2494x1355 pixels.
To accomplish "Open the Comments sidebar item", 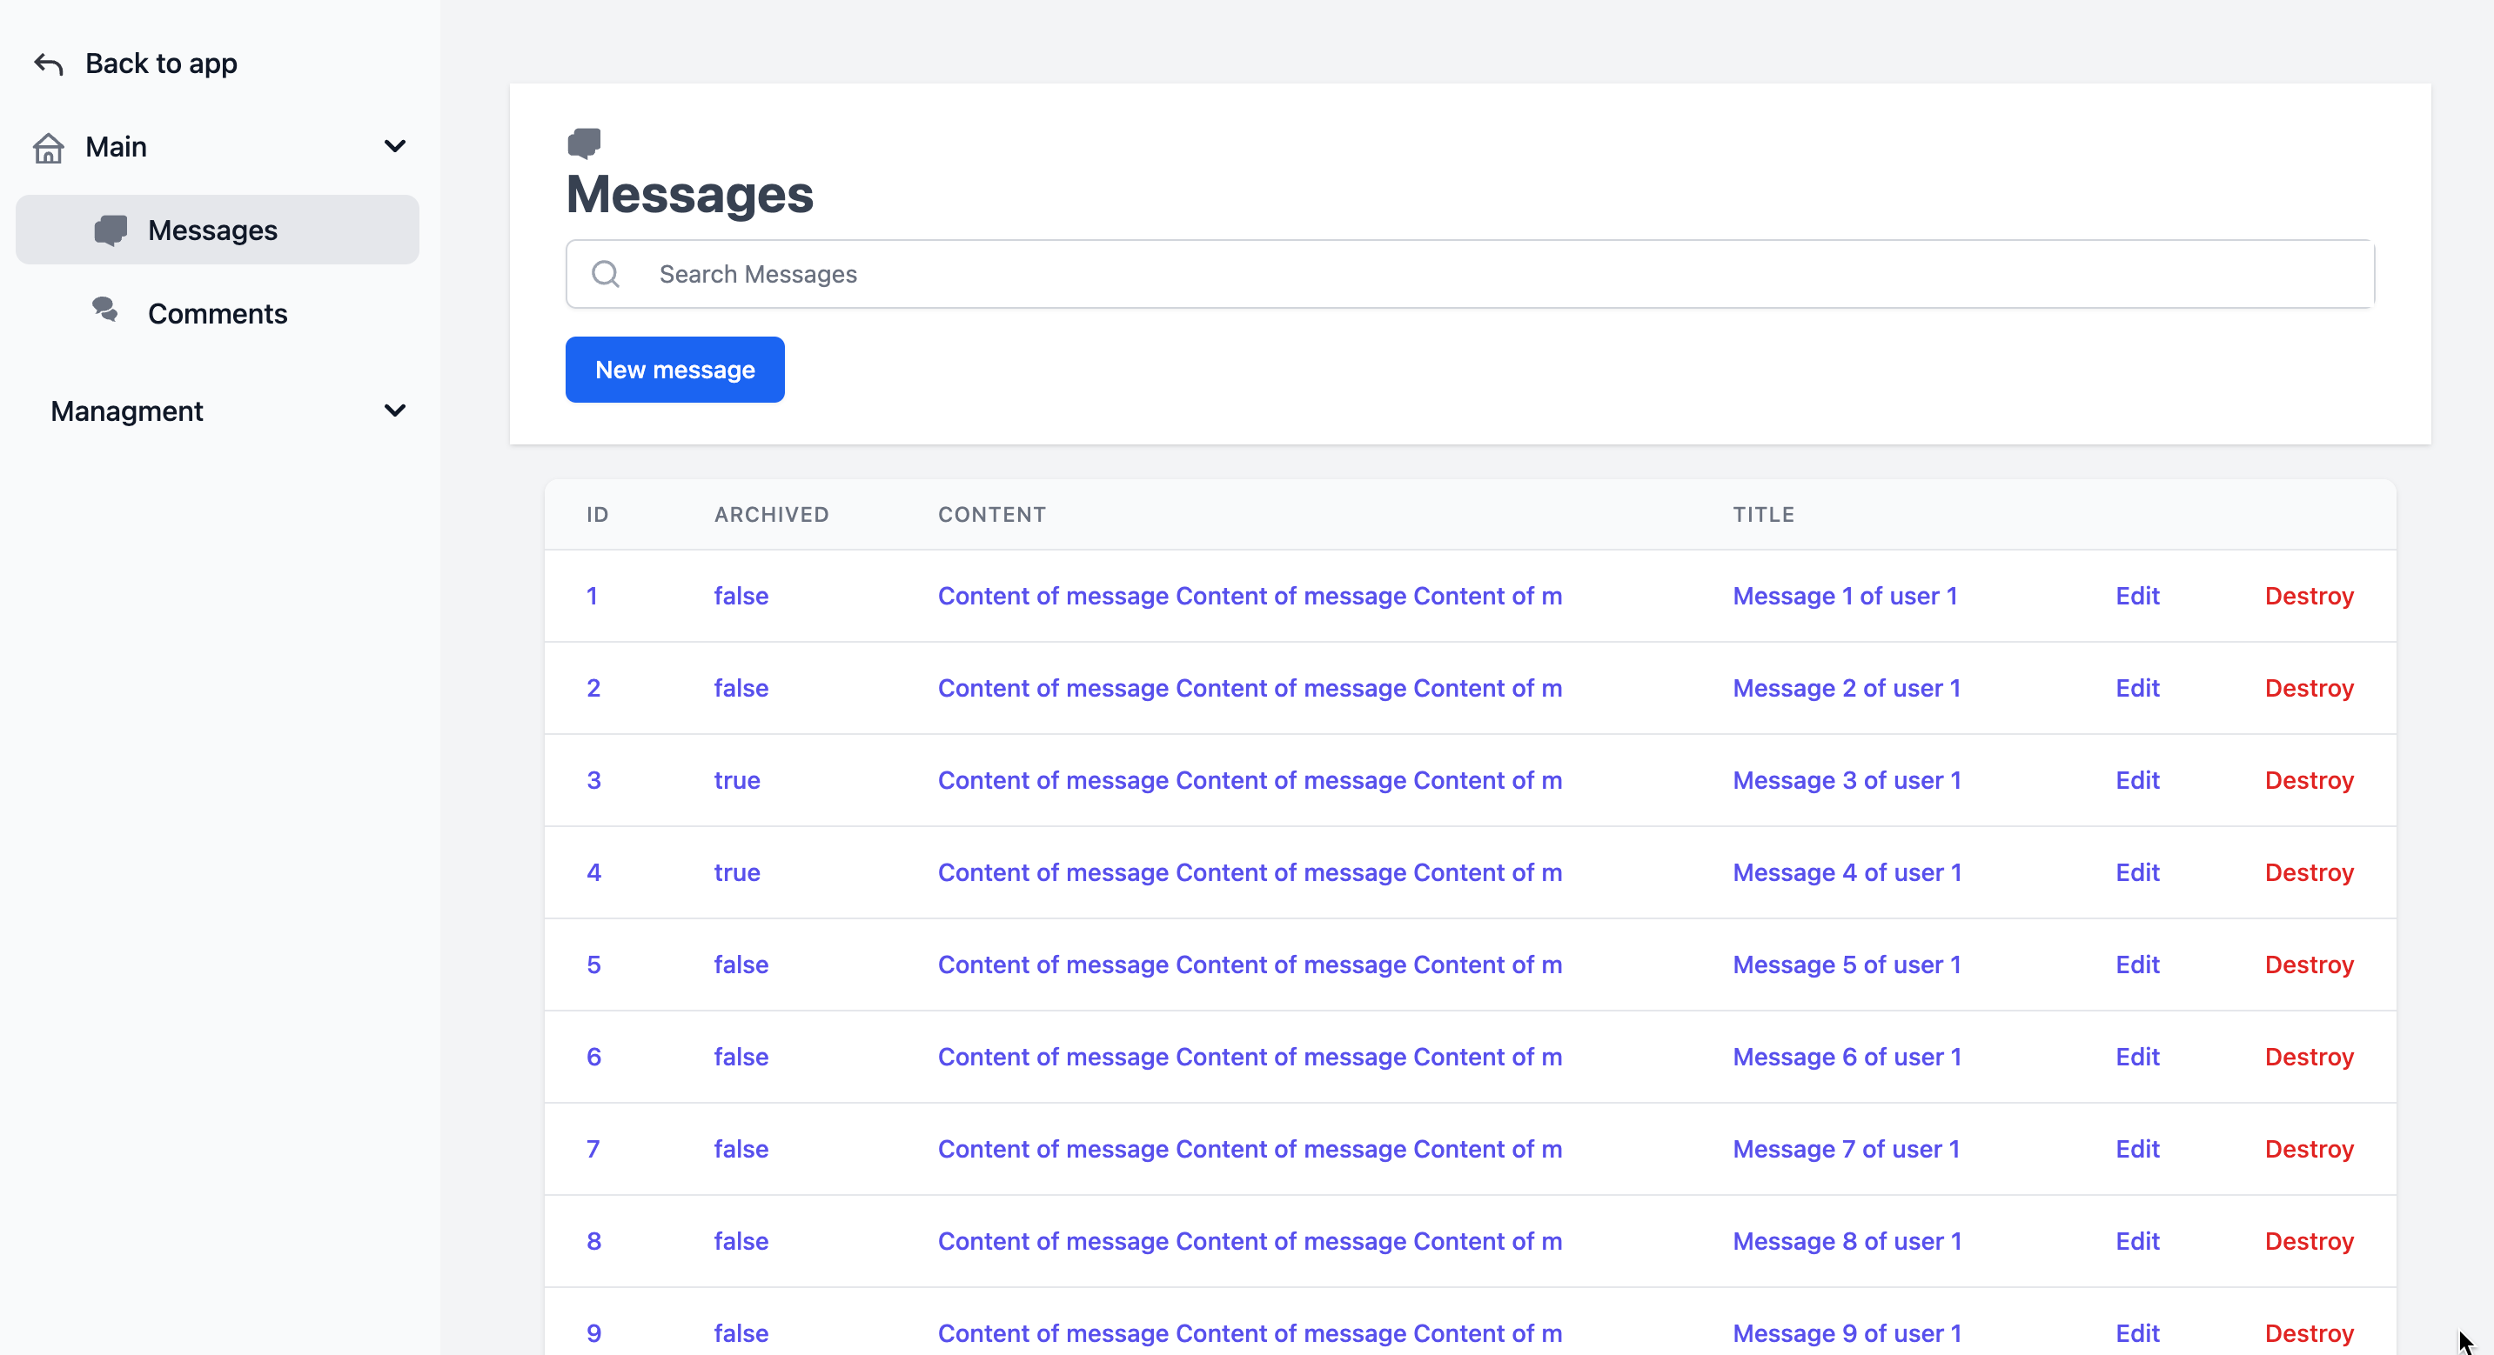I will pyautogui.click(x=217, y=314).
